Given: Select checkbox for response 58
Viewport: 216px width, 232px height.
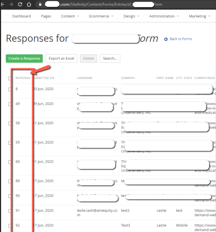Looking at the screenshot, I should pyautogui.click(x=10, y=123).
